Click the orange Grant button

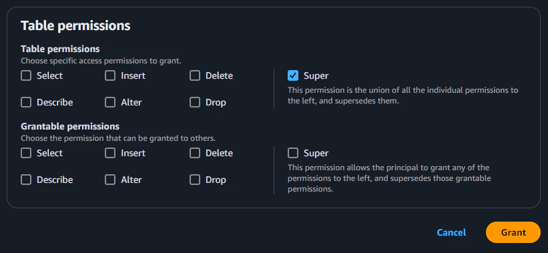513,232
